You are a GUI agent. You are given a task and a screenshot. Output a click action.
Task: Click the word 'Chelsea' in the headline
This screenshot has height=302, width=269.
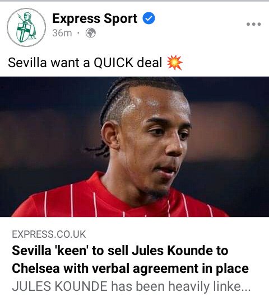(36, 268)
